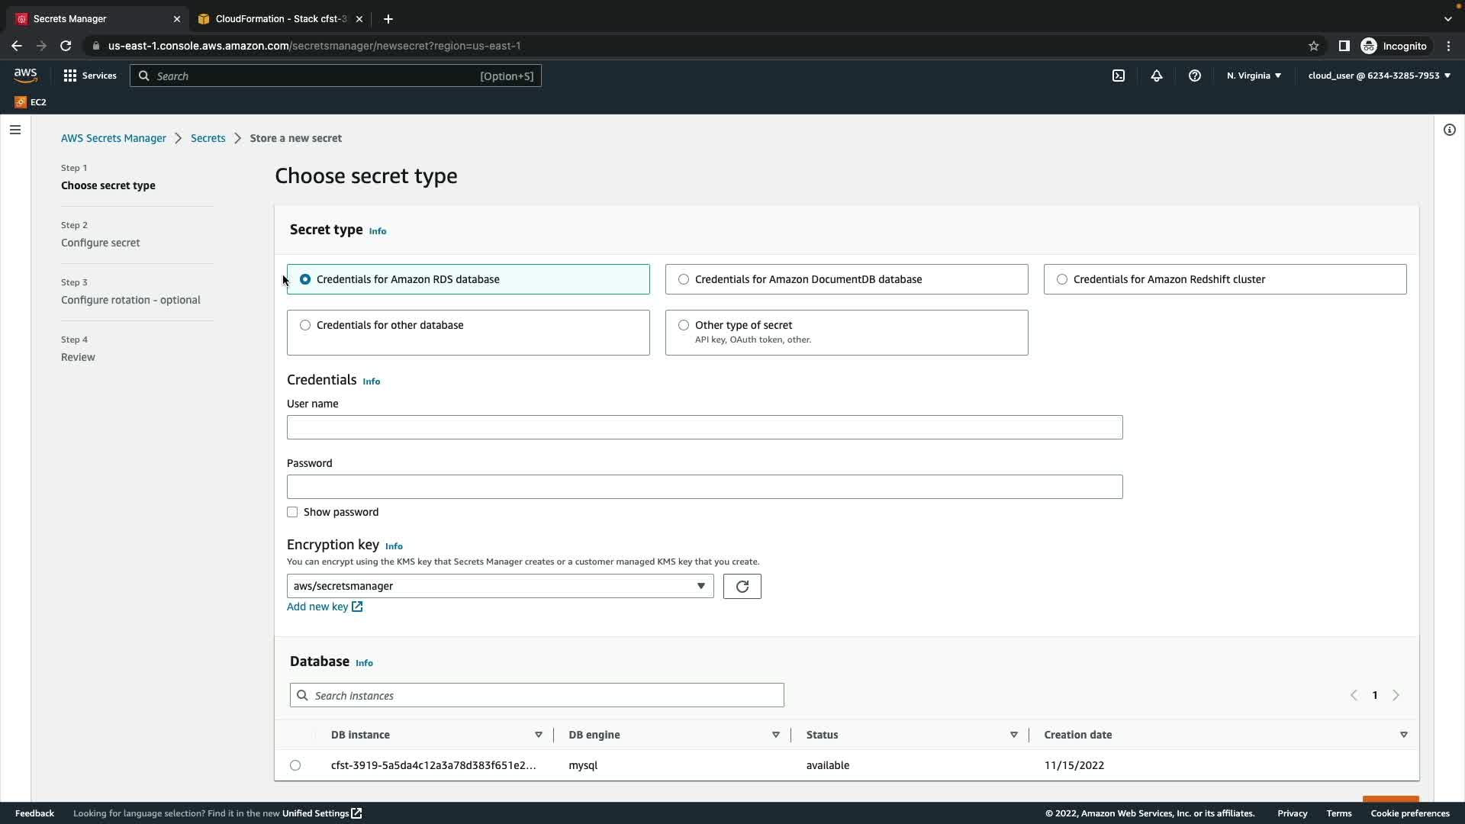Open the CloudShell terminal icon

[x=1118, y=76]
